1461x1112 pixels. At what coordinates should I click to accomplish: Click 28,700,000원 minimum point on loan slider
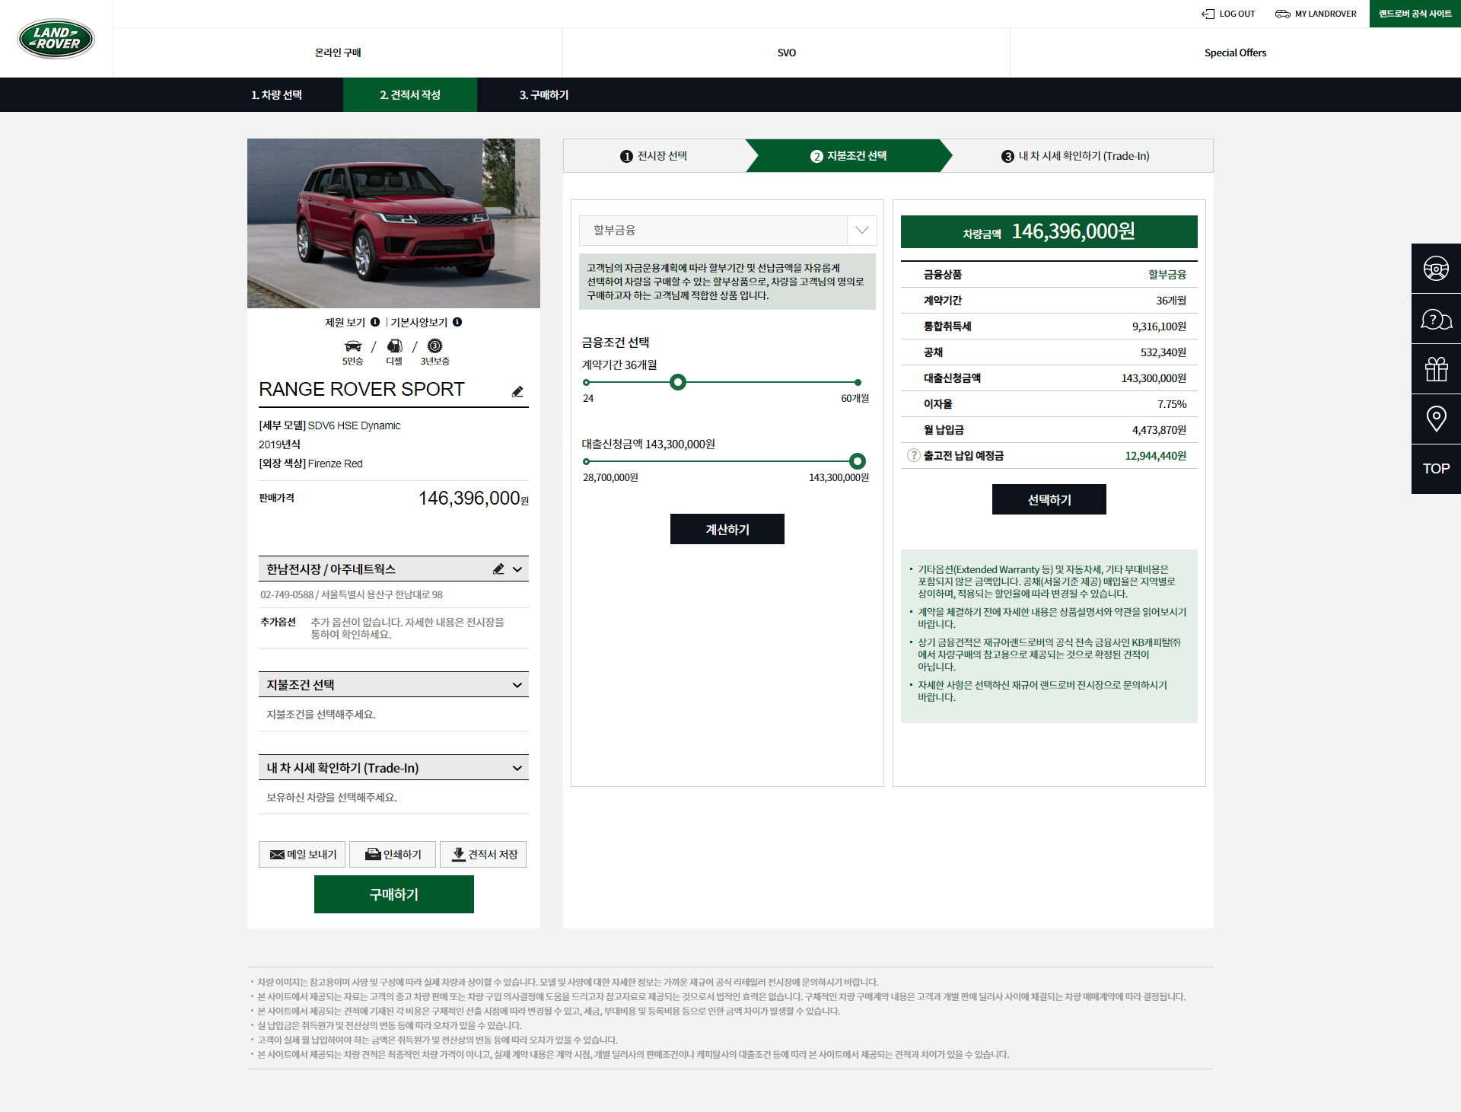pyautogui.click(x=586, y=461)
